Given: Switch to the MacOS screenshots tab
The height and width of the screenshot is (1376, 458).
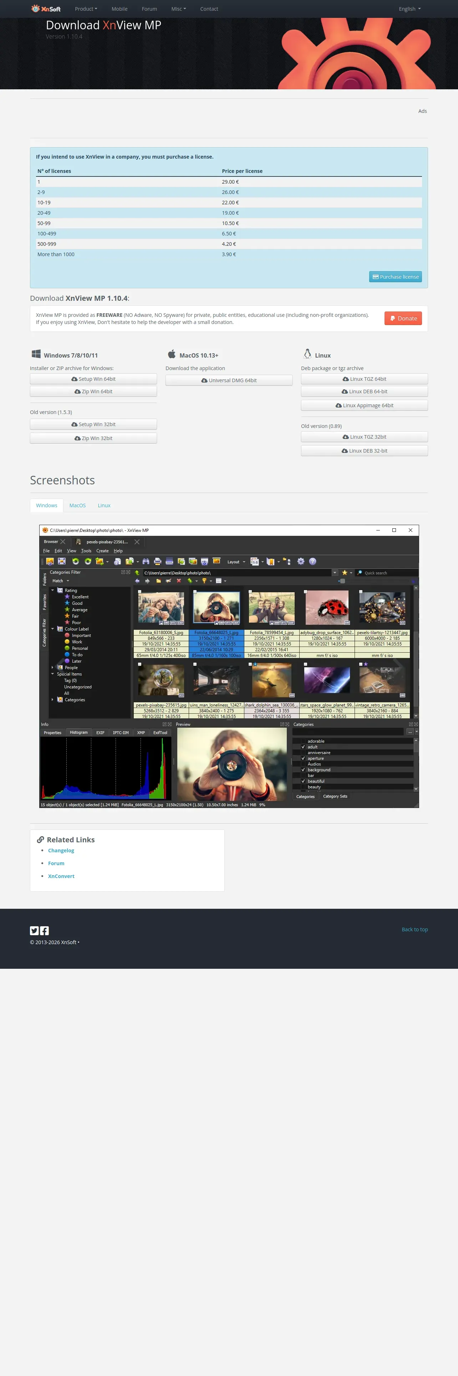Looking at the screenshot, I should (x=77, y=505).
